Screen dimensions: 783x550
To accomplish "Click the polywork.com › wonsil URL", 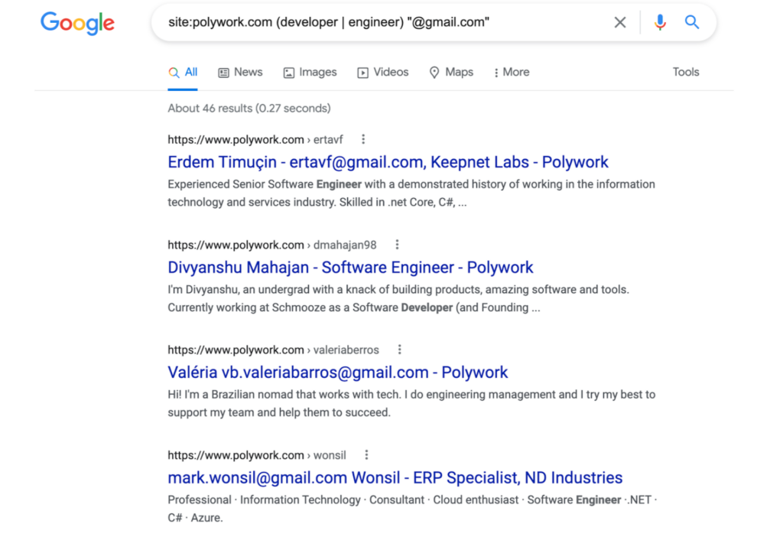I will click(257, 456).
